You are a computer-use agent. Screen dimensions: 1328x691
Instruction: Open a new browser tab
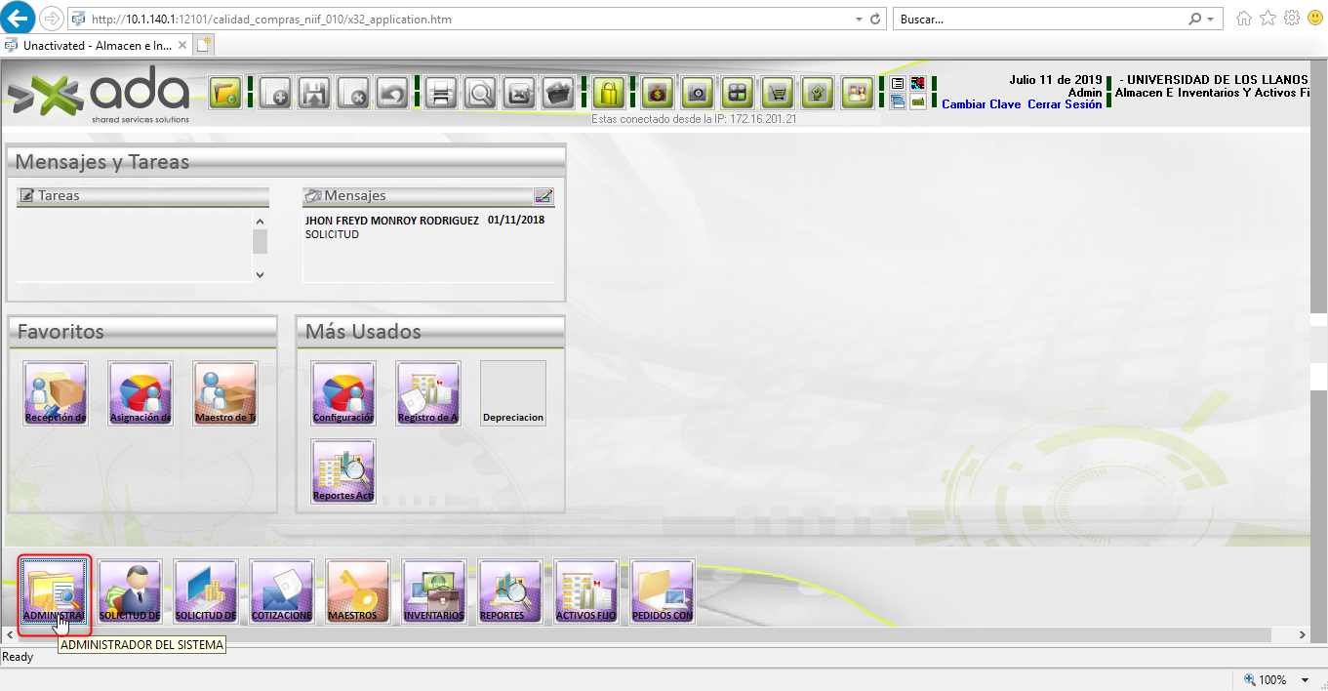(204, 45)
